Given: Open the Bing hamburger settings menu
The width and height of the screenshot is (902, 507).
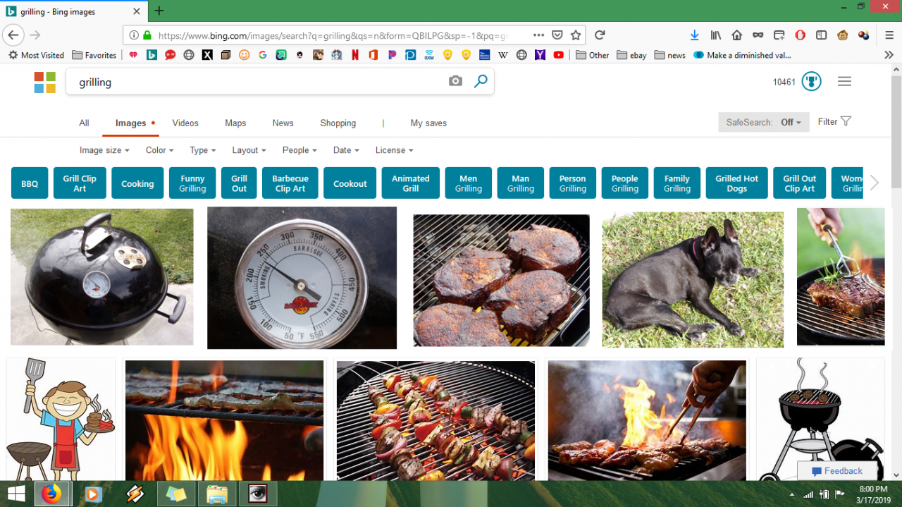Looking at the screenshot, I should click(844, 82).
